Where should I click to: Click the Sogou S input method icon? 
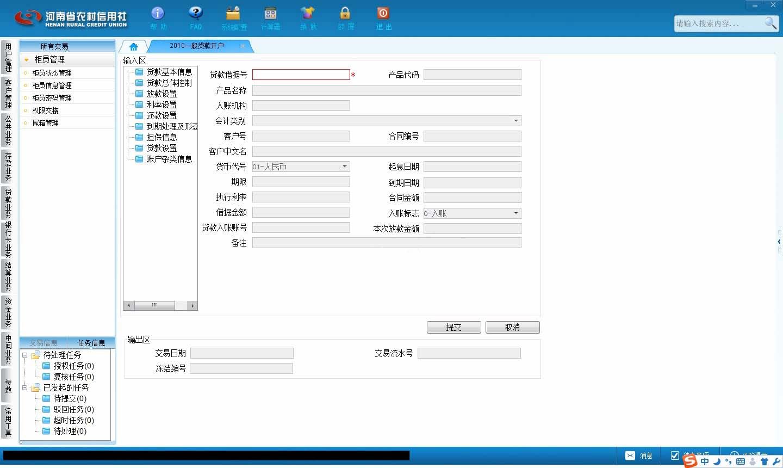click(x=690, y=461)
